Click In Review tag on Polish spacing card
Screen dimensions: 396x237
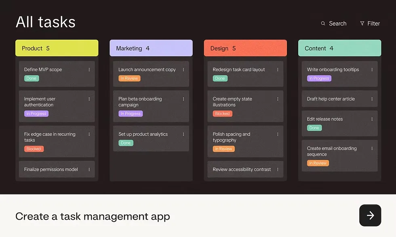[223, 149]
